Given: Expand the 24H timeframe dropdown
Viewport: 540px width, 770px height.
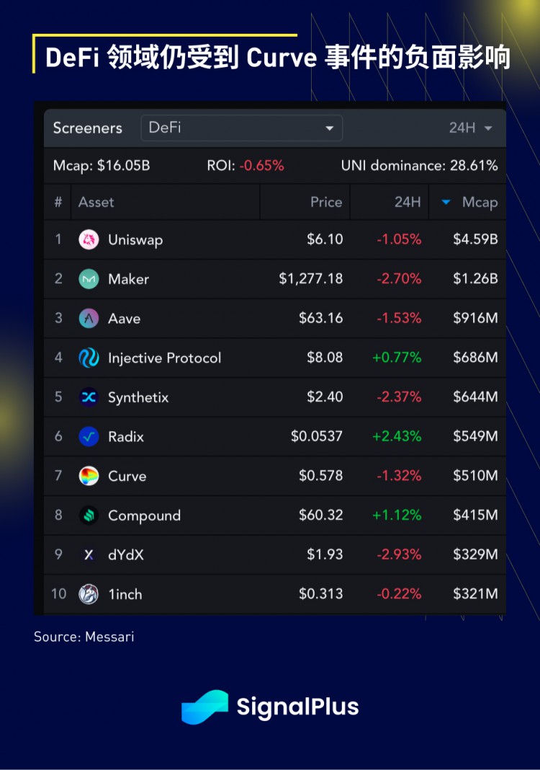Looking at the screenshot, I should (471, 128).
